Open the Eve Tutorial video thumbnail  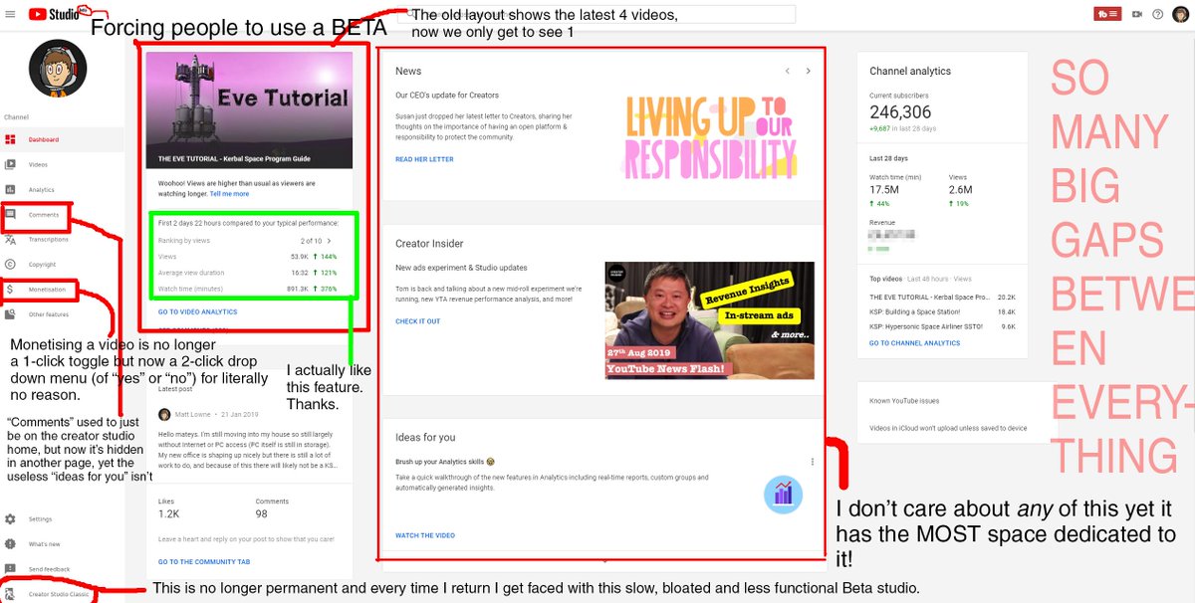tap(249, 109)
